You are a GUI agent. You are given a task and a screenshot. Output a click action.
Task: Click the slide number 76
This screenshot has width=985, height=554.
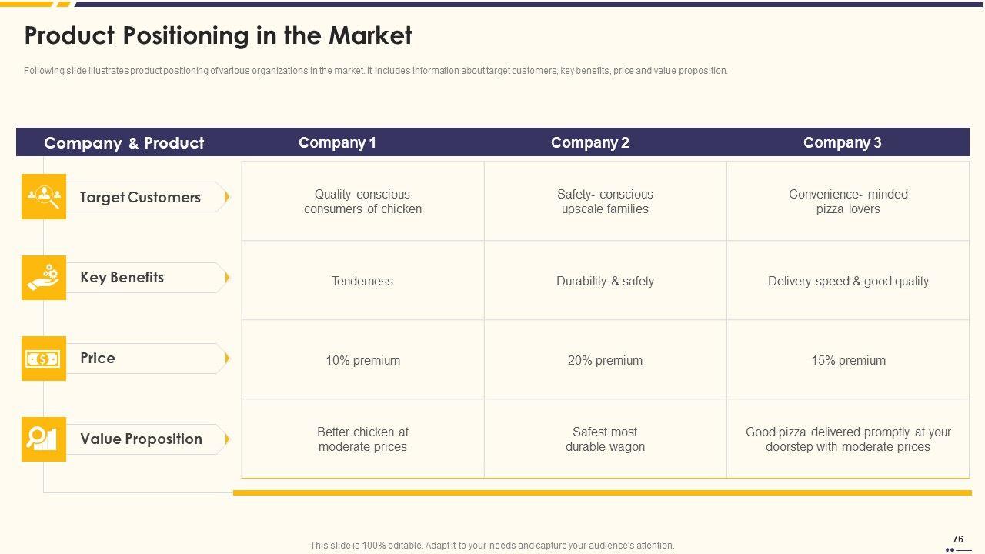pos(958,539)
